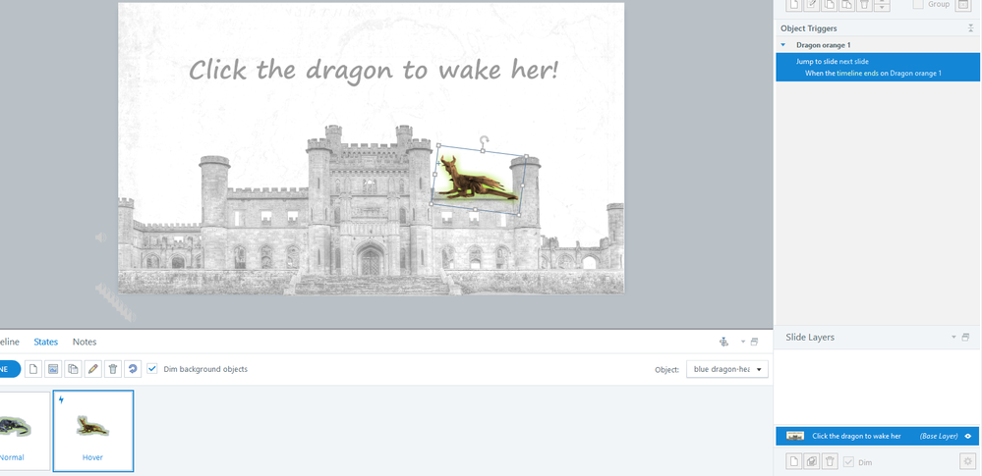Insert picture as state icon
This screenshot has height=476, width=982.
[53, 369]
